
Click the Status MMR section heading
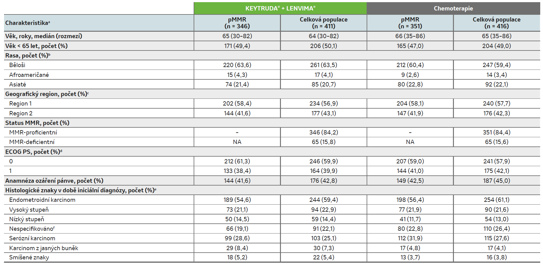pyautogui.click(x=37, y=123)
